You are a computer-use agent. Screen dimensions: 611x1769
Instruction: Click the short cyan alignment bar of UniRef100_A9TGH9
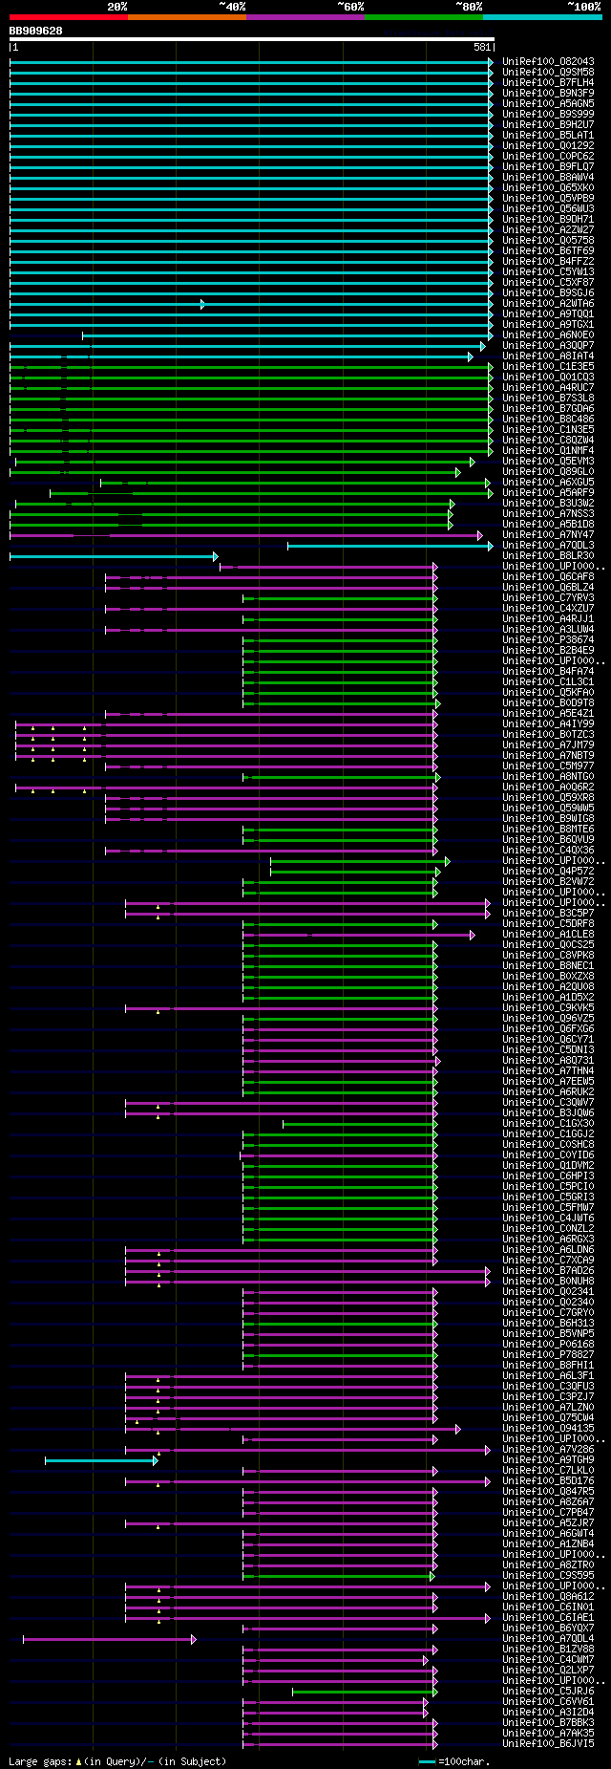(101, 1459)
